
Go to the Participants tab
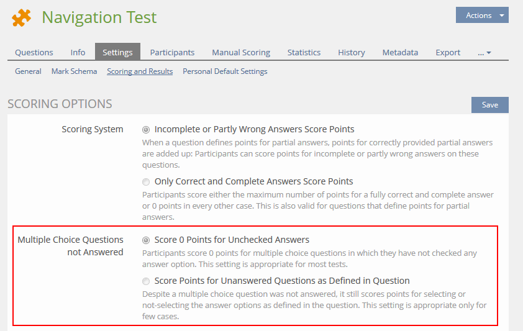point(172,53)
